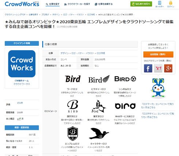Open the CW制作チーム client link
179x156 pixels.
[x=22, y=81]
